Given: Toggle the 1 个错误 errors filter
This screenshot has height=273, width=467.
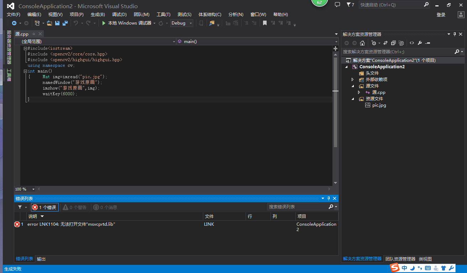Looking at the screenshot, I should 45,207.
